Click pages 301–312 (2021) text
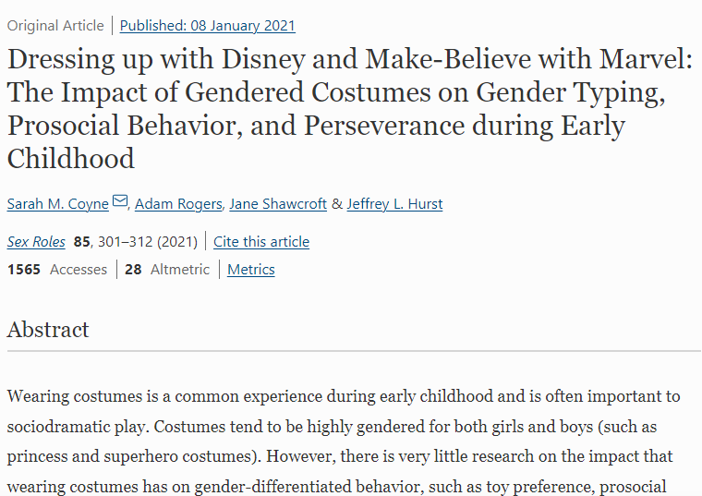This screenshot has width=702, height=496. tap(148, 242)
